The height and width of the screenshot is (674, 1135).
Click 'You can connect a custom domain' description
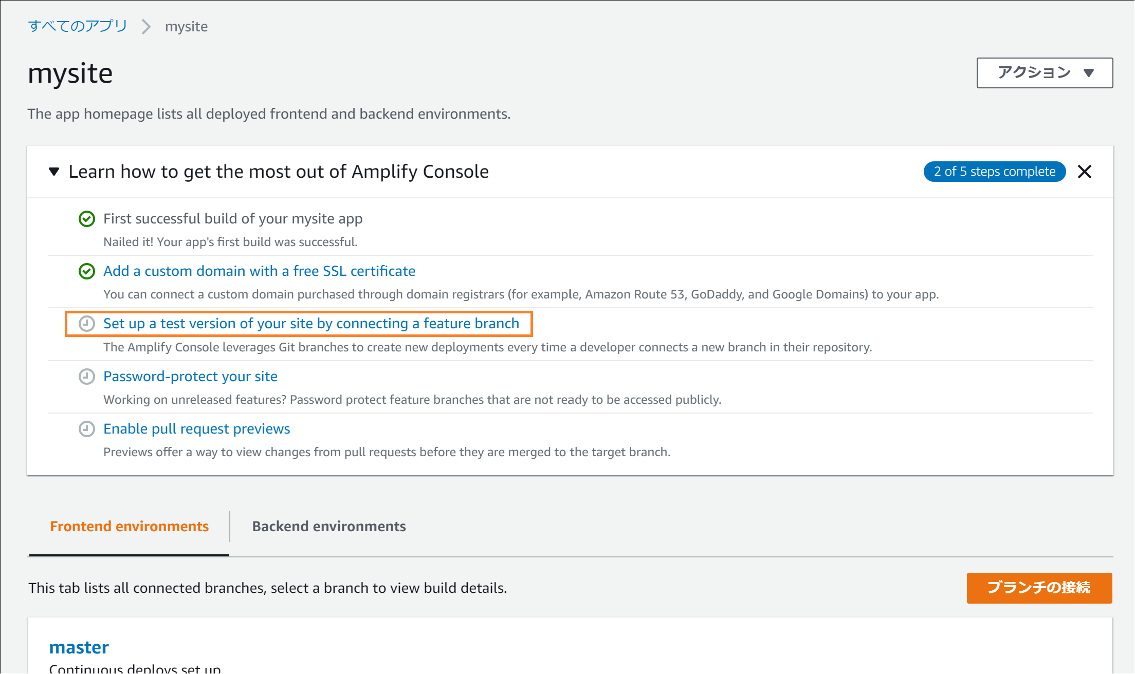coord(521,294)
